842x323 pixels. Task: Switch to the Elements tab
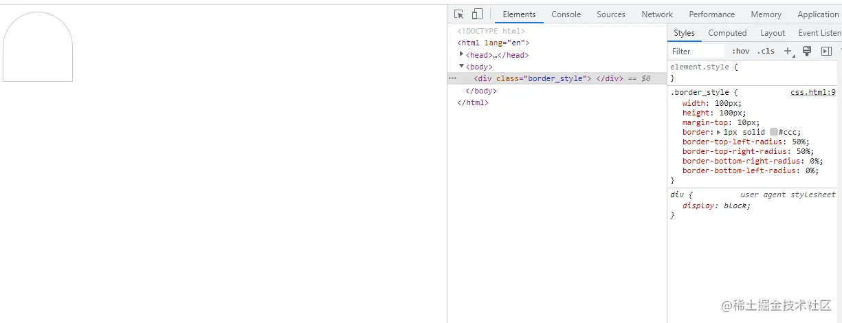point(519,14)
